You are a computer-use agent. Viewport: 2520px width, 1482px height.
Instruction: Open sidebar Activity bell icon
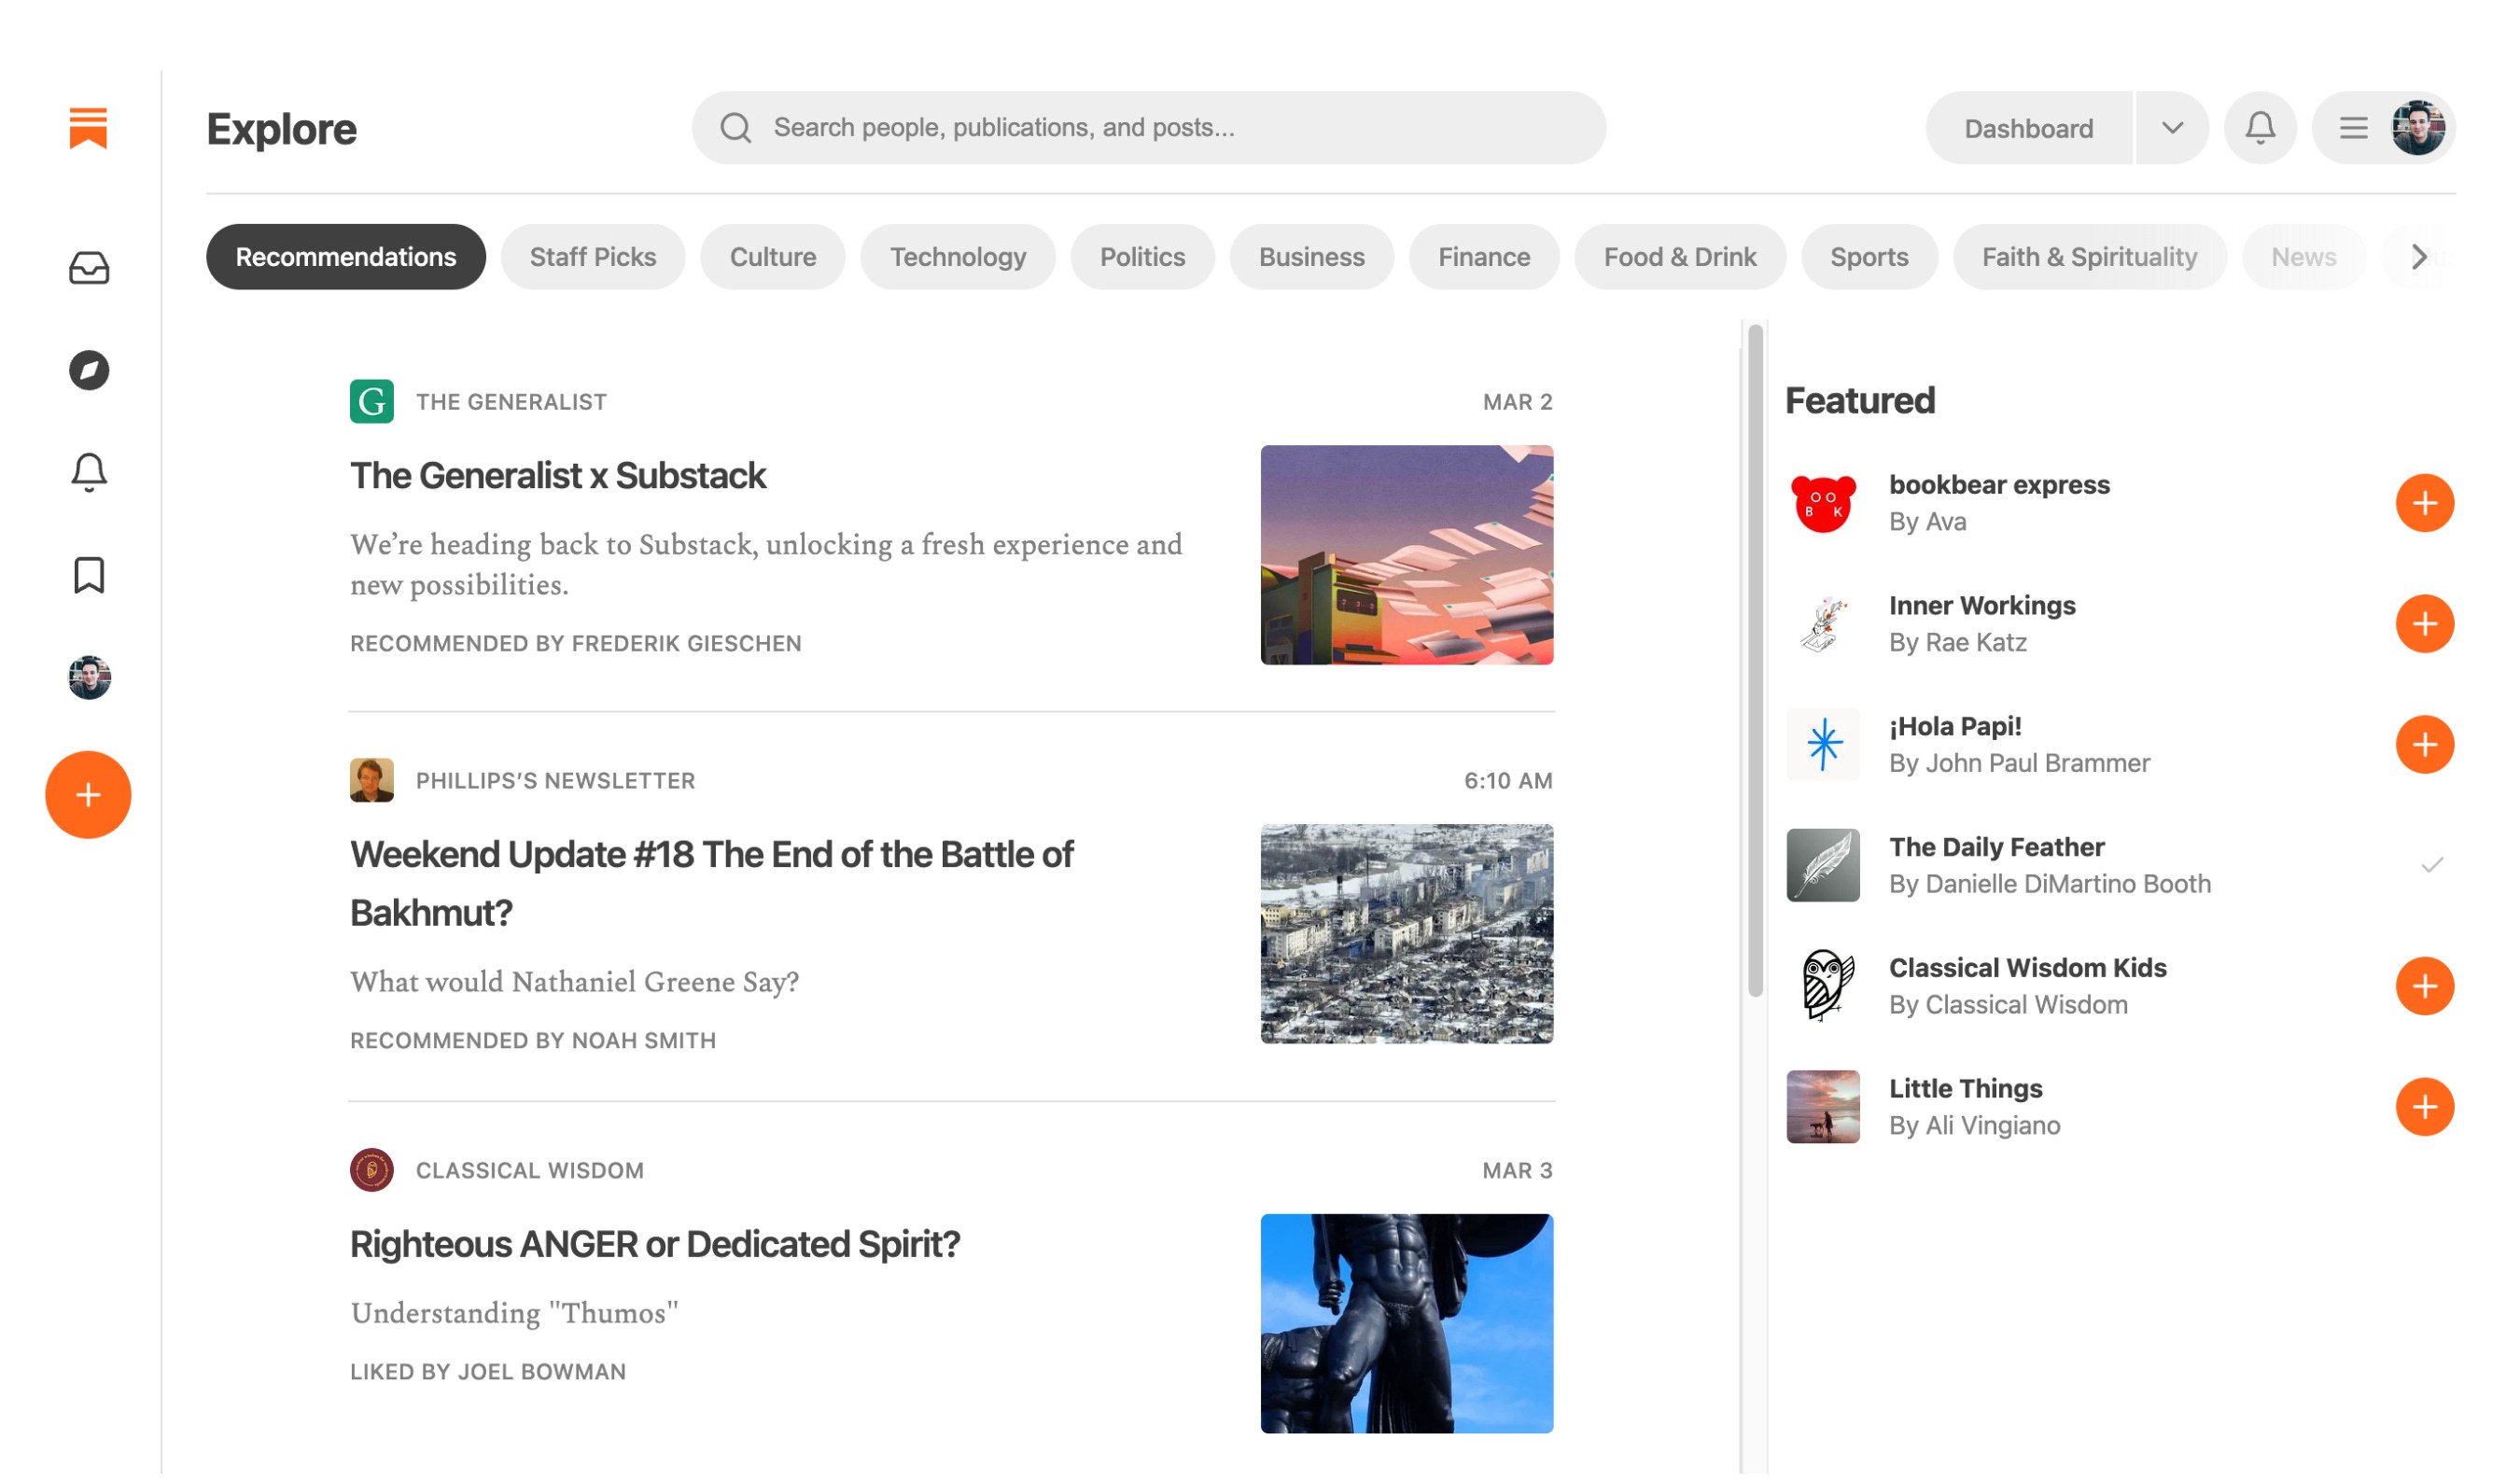tap(89, 474)
